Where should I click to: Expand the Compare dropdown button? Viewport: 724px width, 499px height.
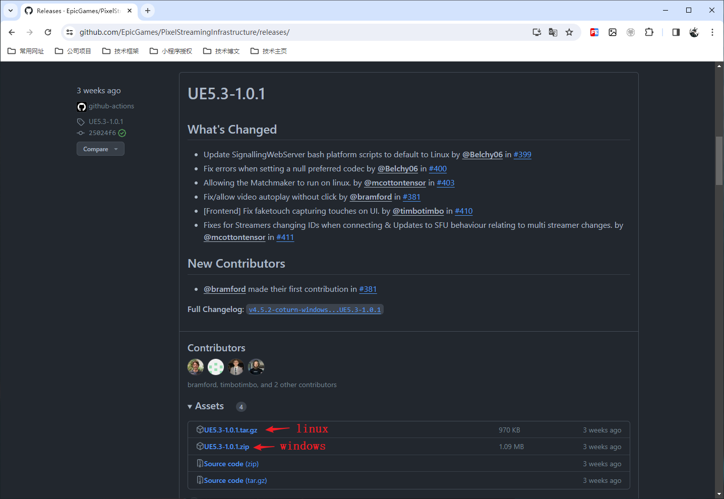click(x=100, y=149)
